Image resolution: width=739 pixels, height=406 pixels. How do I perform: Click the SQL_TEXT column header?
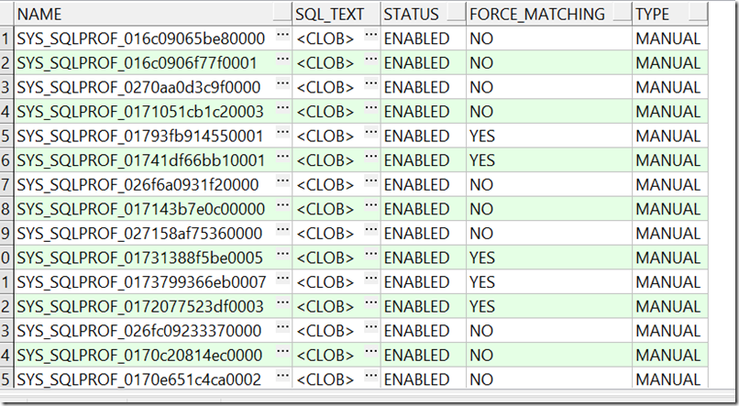(329, 14)
